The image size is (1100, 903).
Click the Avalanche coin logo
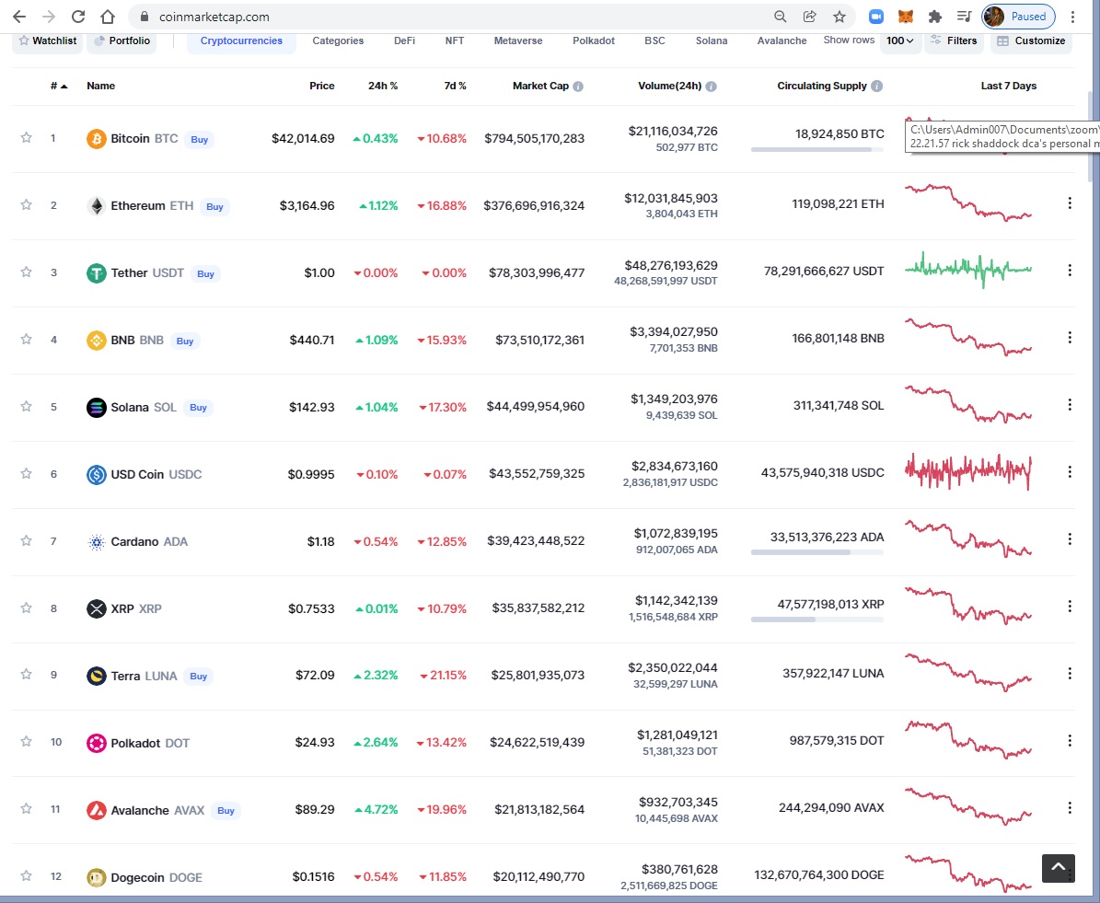96,810
